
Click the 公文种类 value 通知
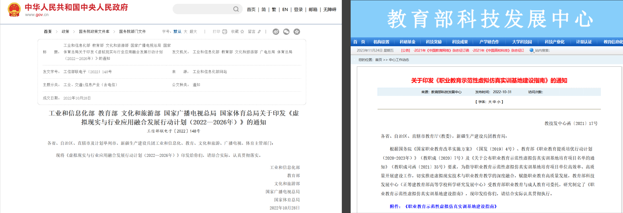pos(196,85)
